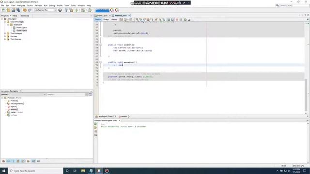Screen dimensions: 310x174
Task: Open the Members dropdown in Navigator
Action: 23,95
